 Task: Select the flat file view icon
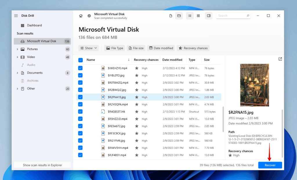(x=171, y=15)
